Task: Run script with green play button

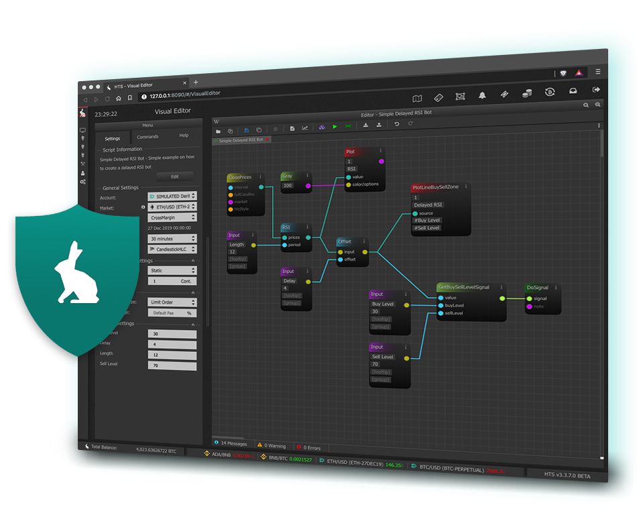Action: pos(335,127)
